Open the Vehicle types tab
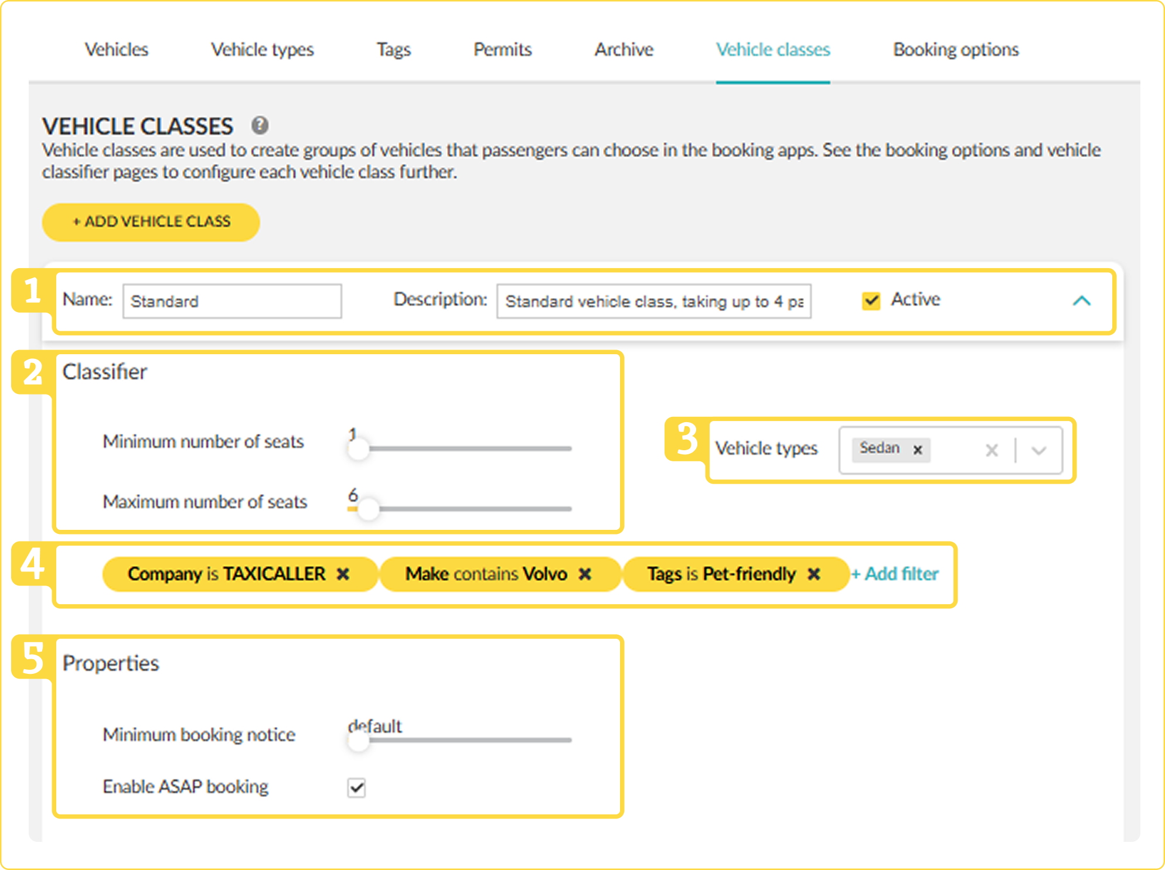Screen dimensions: 1165x870 263,50
